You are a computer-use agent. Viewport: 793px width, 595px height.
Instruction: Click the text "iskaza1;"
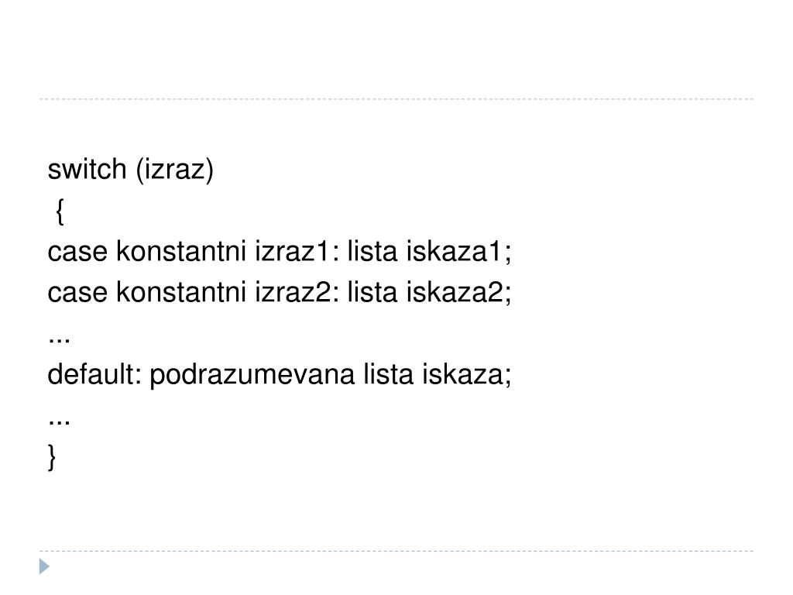[458, 252]
